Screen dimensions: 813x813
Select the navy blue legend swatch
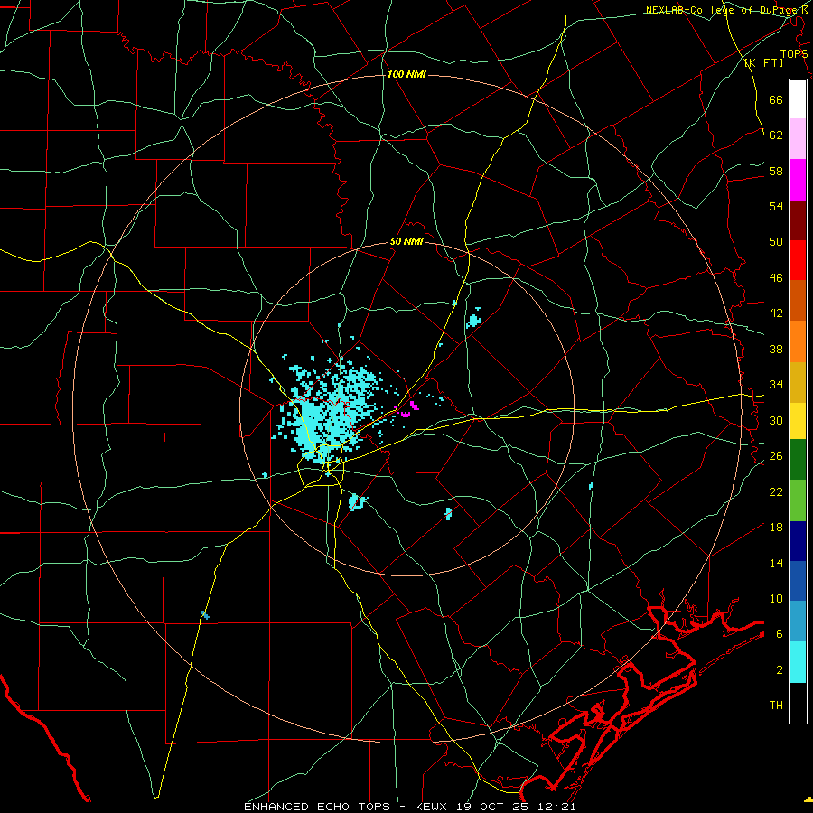pos(798,541)
